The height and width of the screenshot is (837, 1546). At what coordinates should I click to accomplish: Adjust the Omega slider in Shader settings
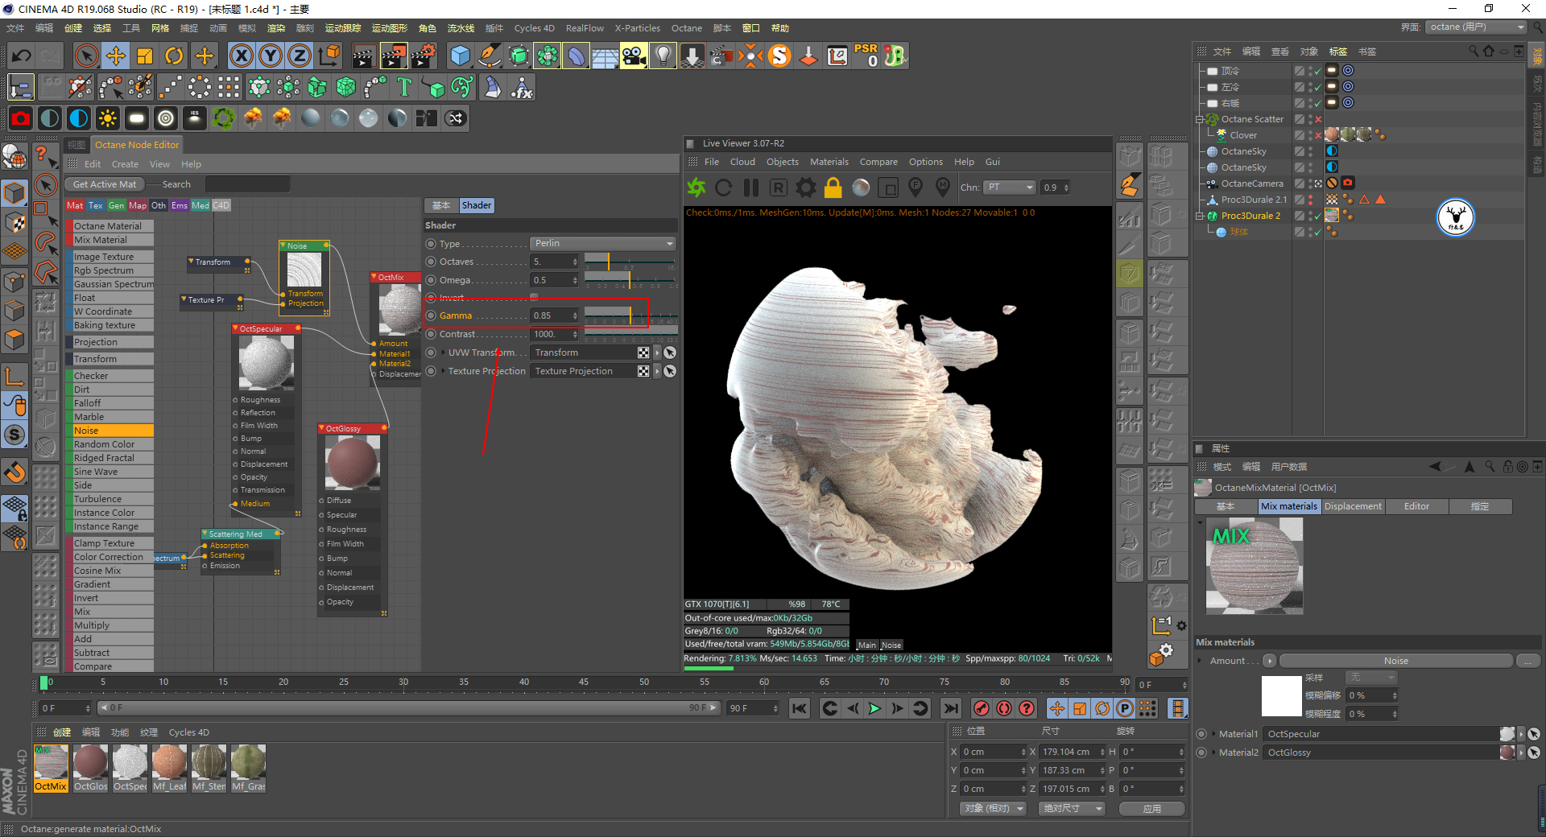630,279
